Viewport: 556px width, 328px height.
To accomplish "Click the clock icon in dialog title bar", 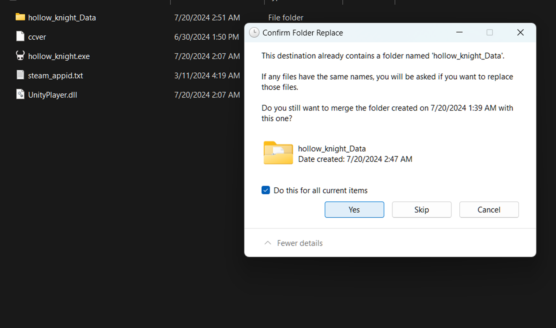I will click(254, 33).
